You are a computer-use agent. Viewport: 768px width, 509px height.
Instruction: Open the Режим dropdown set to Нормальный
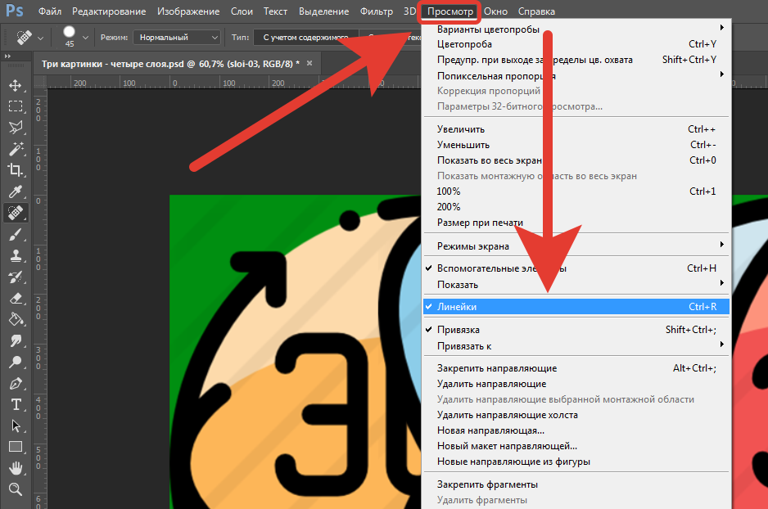coord(178,37)
